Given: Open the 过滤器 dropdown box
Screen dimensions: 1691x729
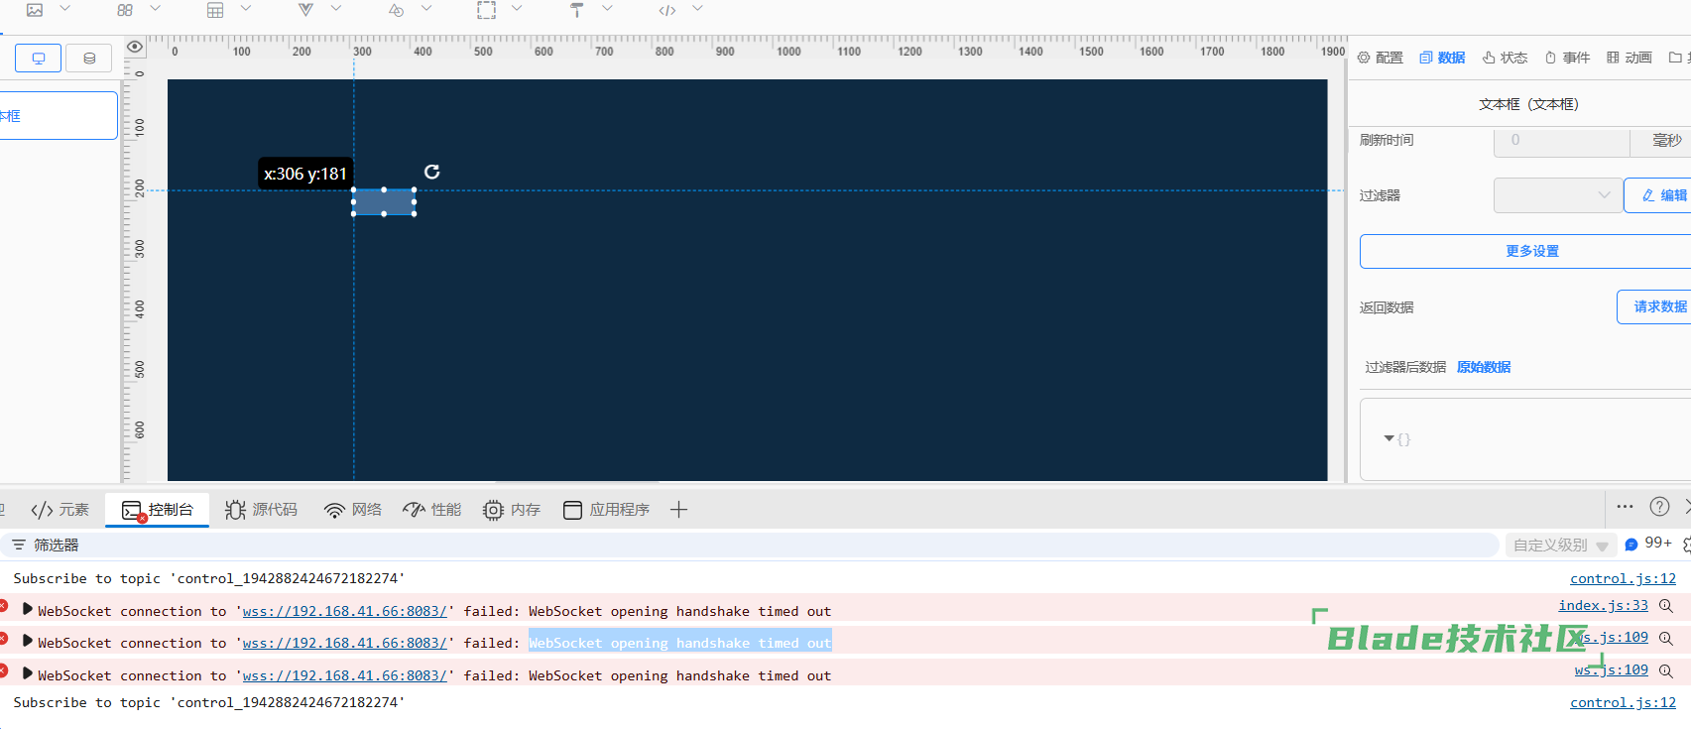Looking at the screenshot, I should (1557, 195).
